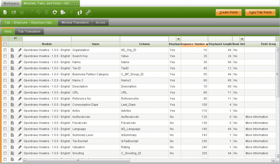
Task: Select the checkbox on the Description row
Action: click(5, 87)
